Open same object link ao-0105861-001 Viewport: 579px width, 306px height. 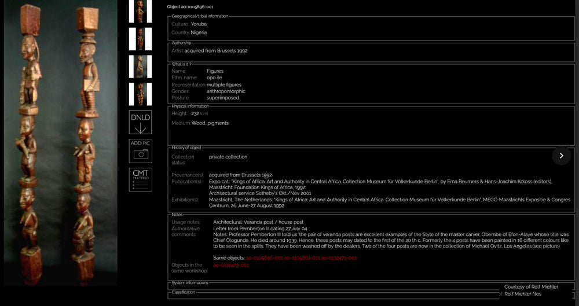pos(302,257)
